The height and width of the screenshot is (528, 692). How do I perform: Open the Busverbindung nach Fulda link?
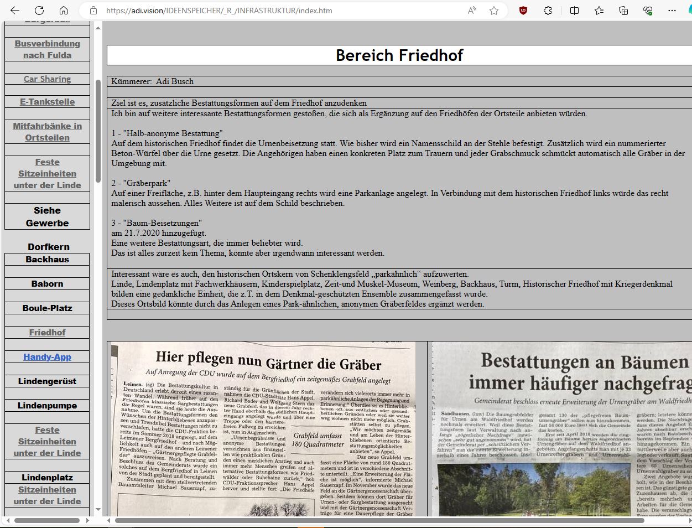pyautogui.click(x=47, y=49)
